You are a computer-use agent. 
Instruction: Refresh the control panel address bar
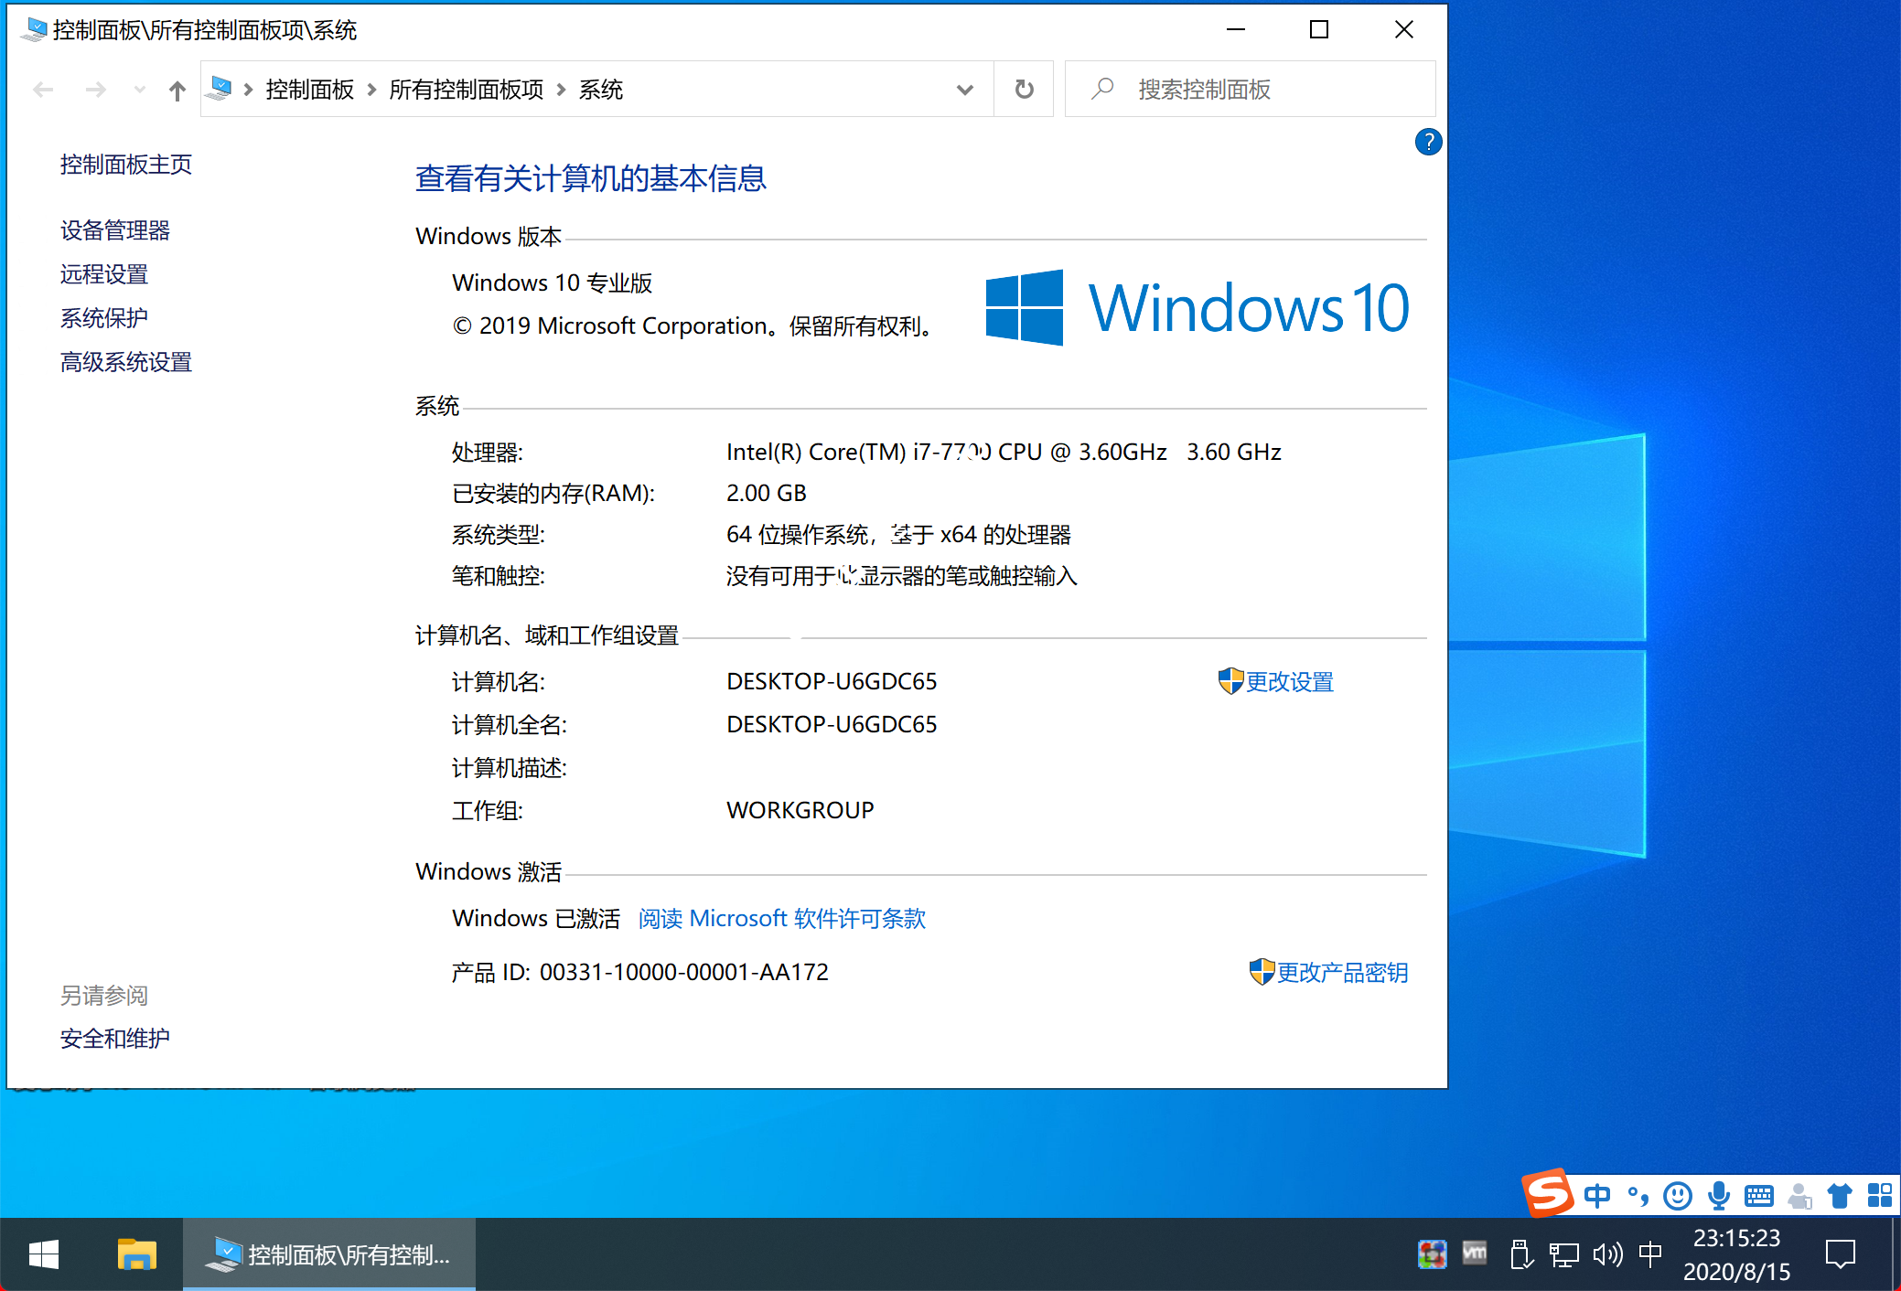click(1025, 90)
